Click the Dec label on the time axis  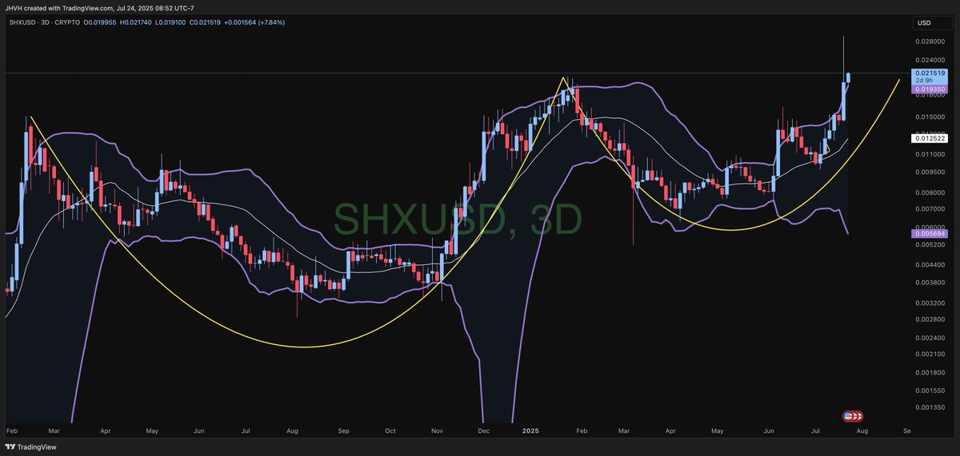pyautogui.click(x=483, y=430)
